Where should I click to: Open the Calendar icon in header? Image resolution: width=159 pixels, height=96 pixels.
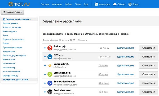pos(96,4)
